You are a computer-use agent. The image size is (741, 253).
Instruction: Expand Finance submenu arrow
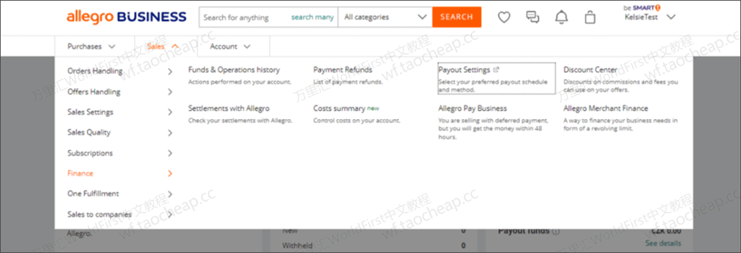click(x=170, y=174)
